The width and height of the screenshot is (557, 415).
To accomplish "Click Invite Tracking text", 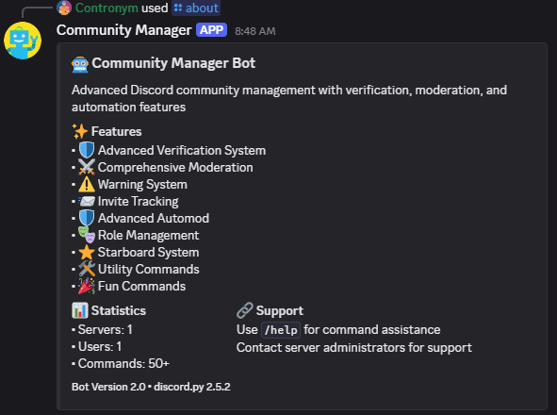I will [139, 202].
